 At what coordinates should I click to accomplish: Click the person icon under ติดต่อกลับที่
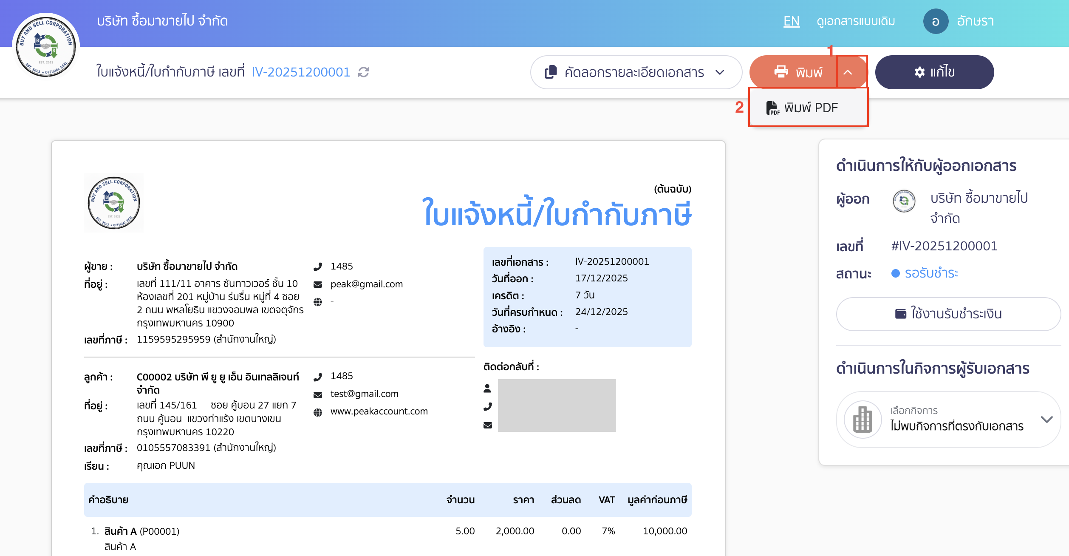tap(488, 388)
